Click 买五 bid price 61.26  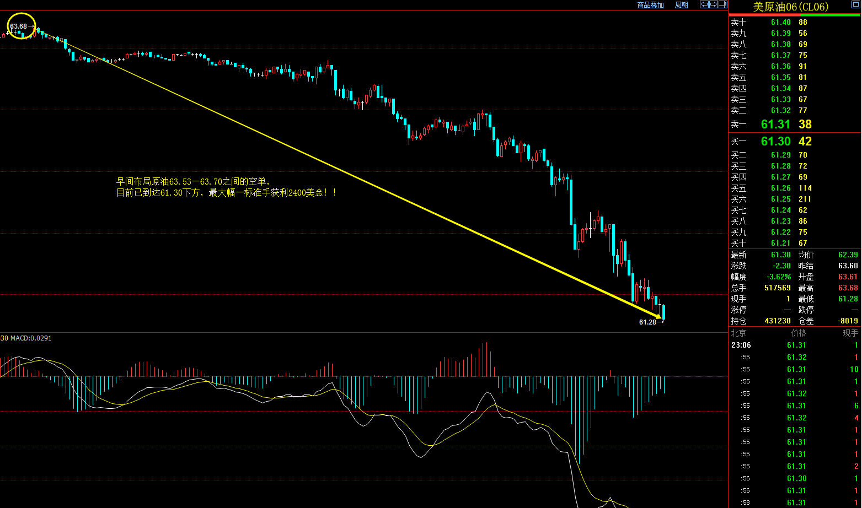tap(781, 188)
